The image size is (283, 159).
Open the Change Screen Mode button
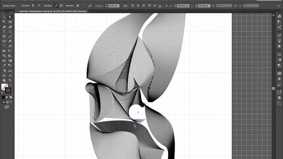[x=7, y=107]
